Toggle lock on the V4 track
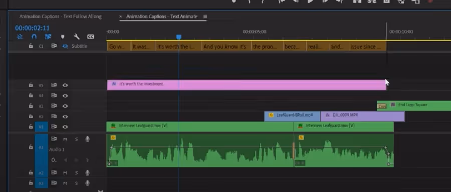Screen dimensions: 451x192 (x=31, y=96)
